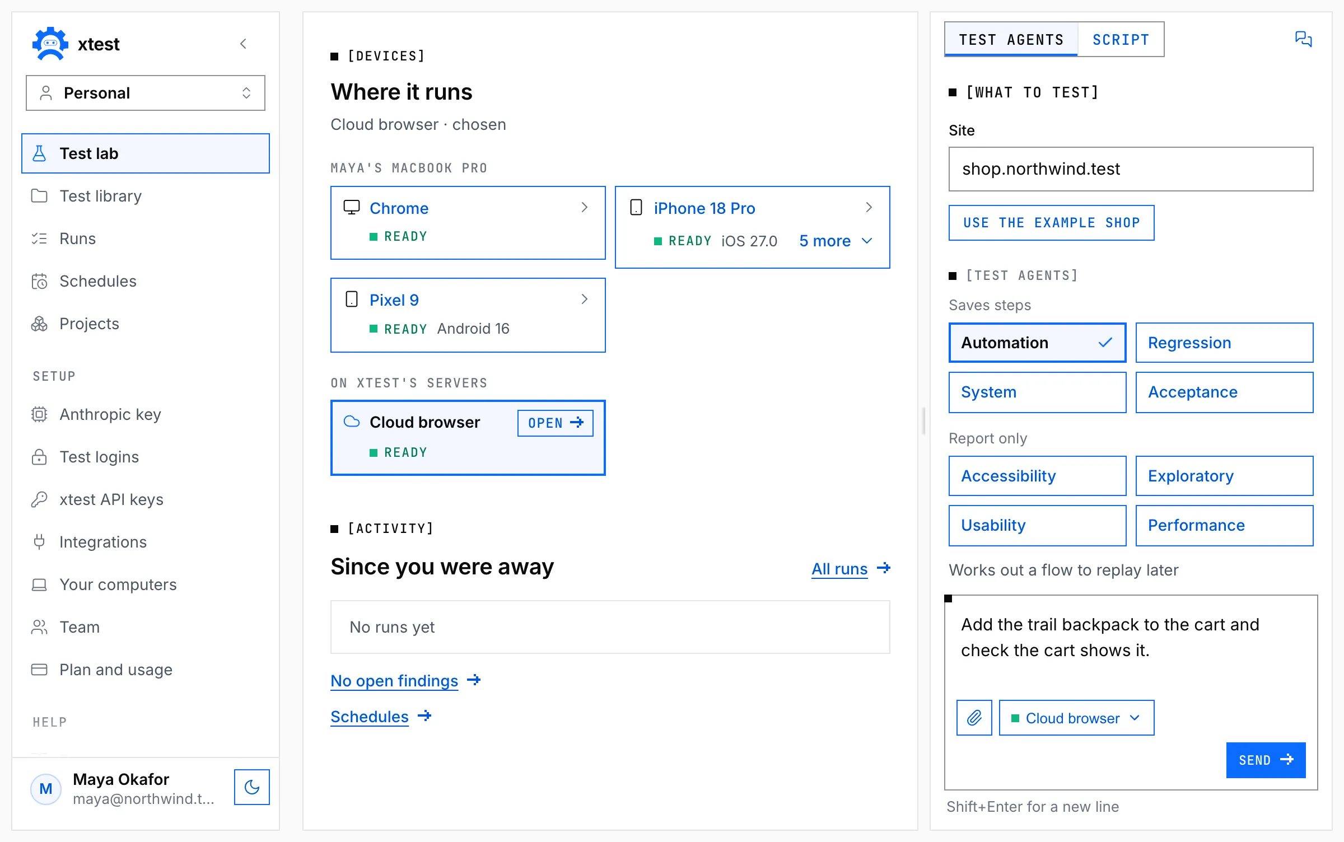This screenshot has height=842, width=1344.
Task: Expand the iPhone 18 Pro card chevron
Action: (869, 208)
